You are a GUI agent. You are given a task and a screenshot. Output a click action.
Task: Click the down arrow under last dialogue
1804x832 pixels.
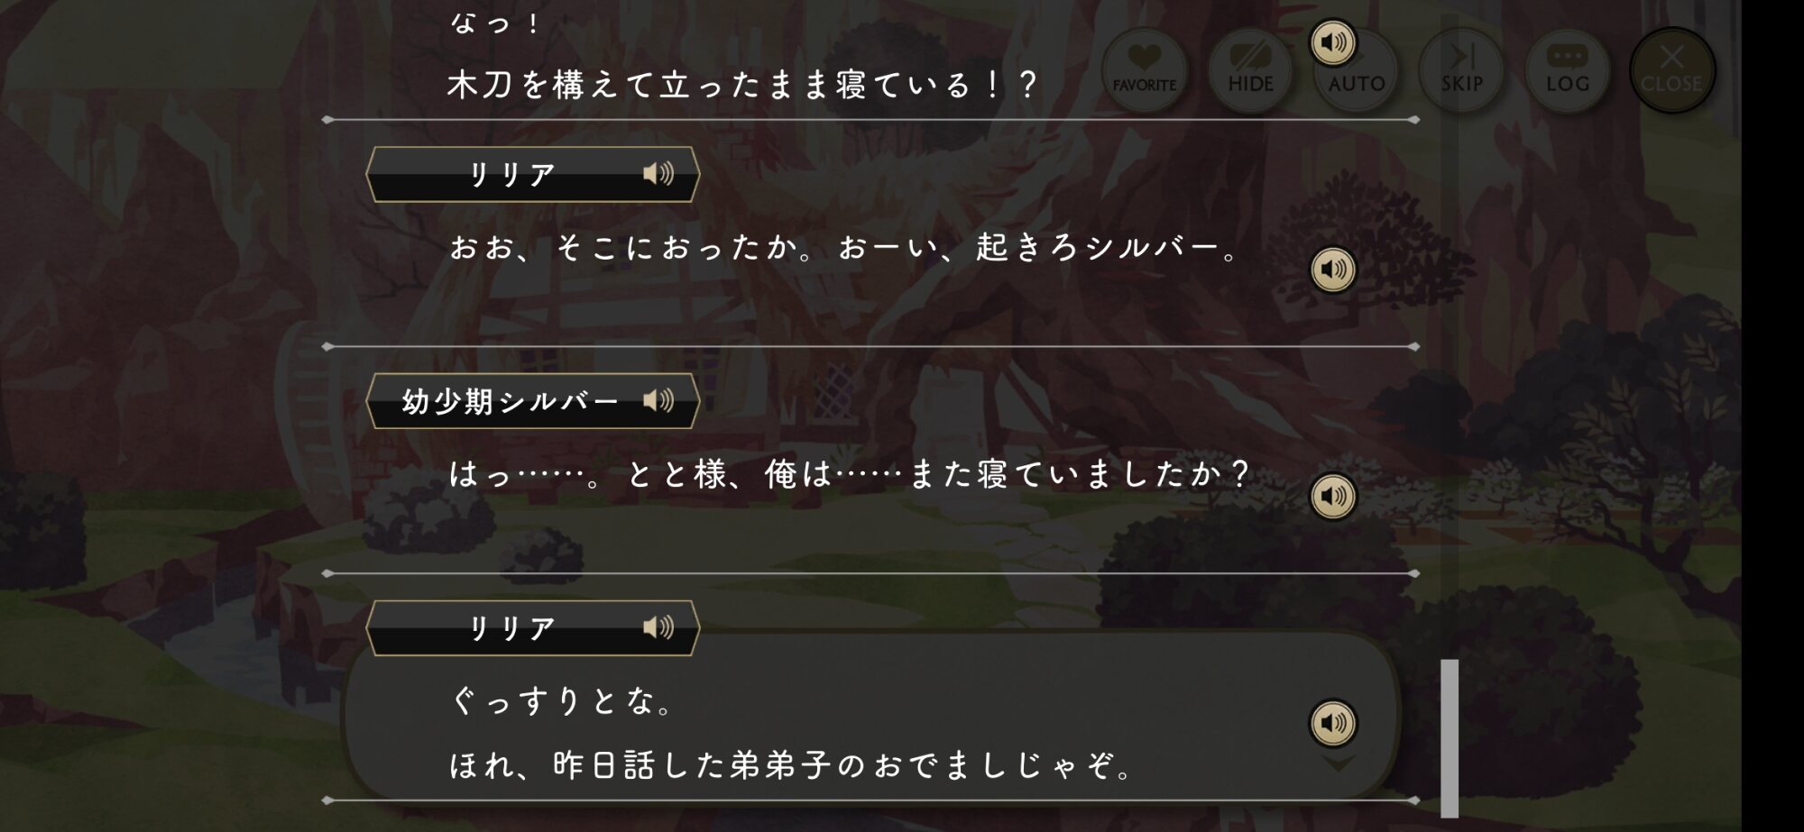tap(1338, 764)
